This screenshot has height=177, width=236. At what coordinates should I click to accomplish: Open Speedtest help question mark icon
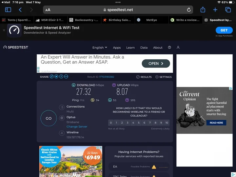pyautogui.click(x=169, y=48)
